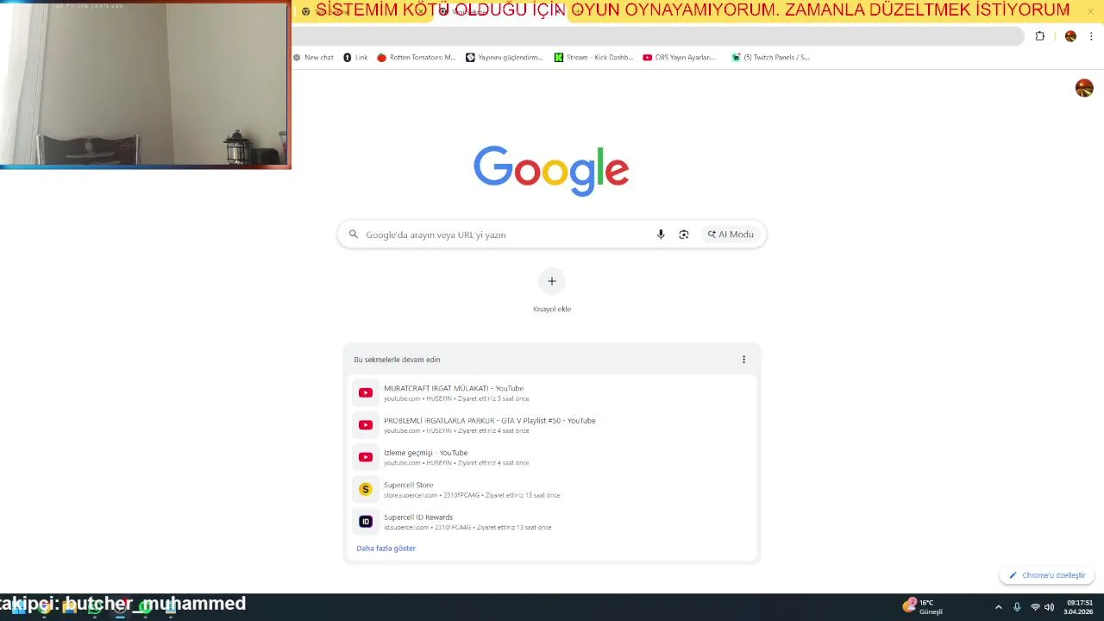Click the taskbar microphone tray icon
The image size is (1104, 621).
(x=1017, y=607)
